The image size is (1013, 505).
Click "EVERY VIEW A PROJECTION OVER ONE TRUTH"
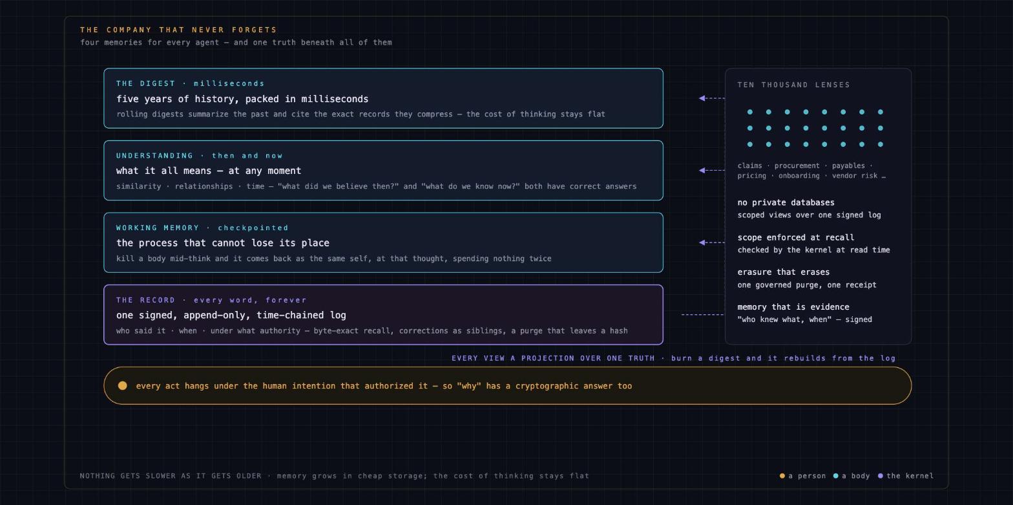(553, 358)
